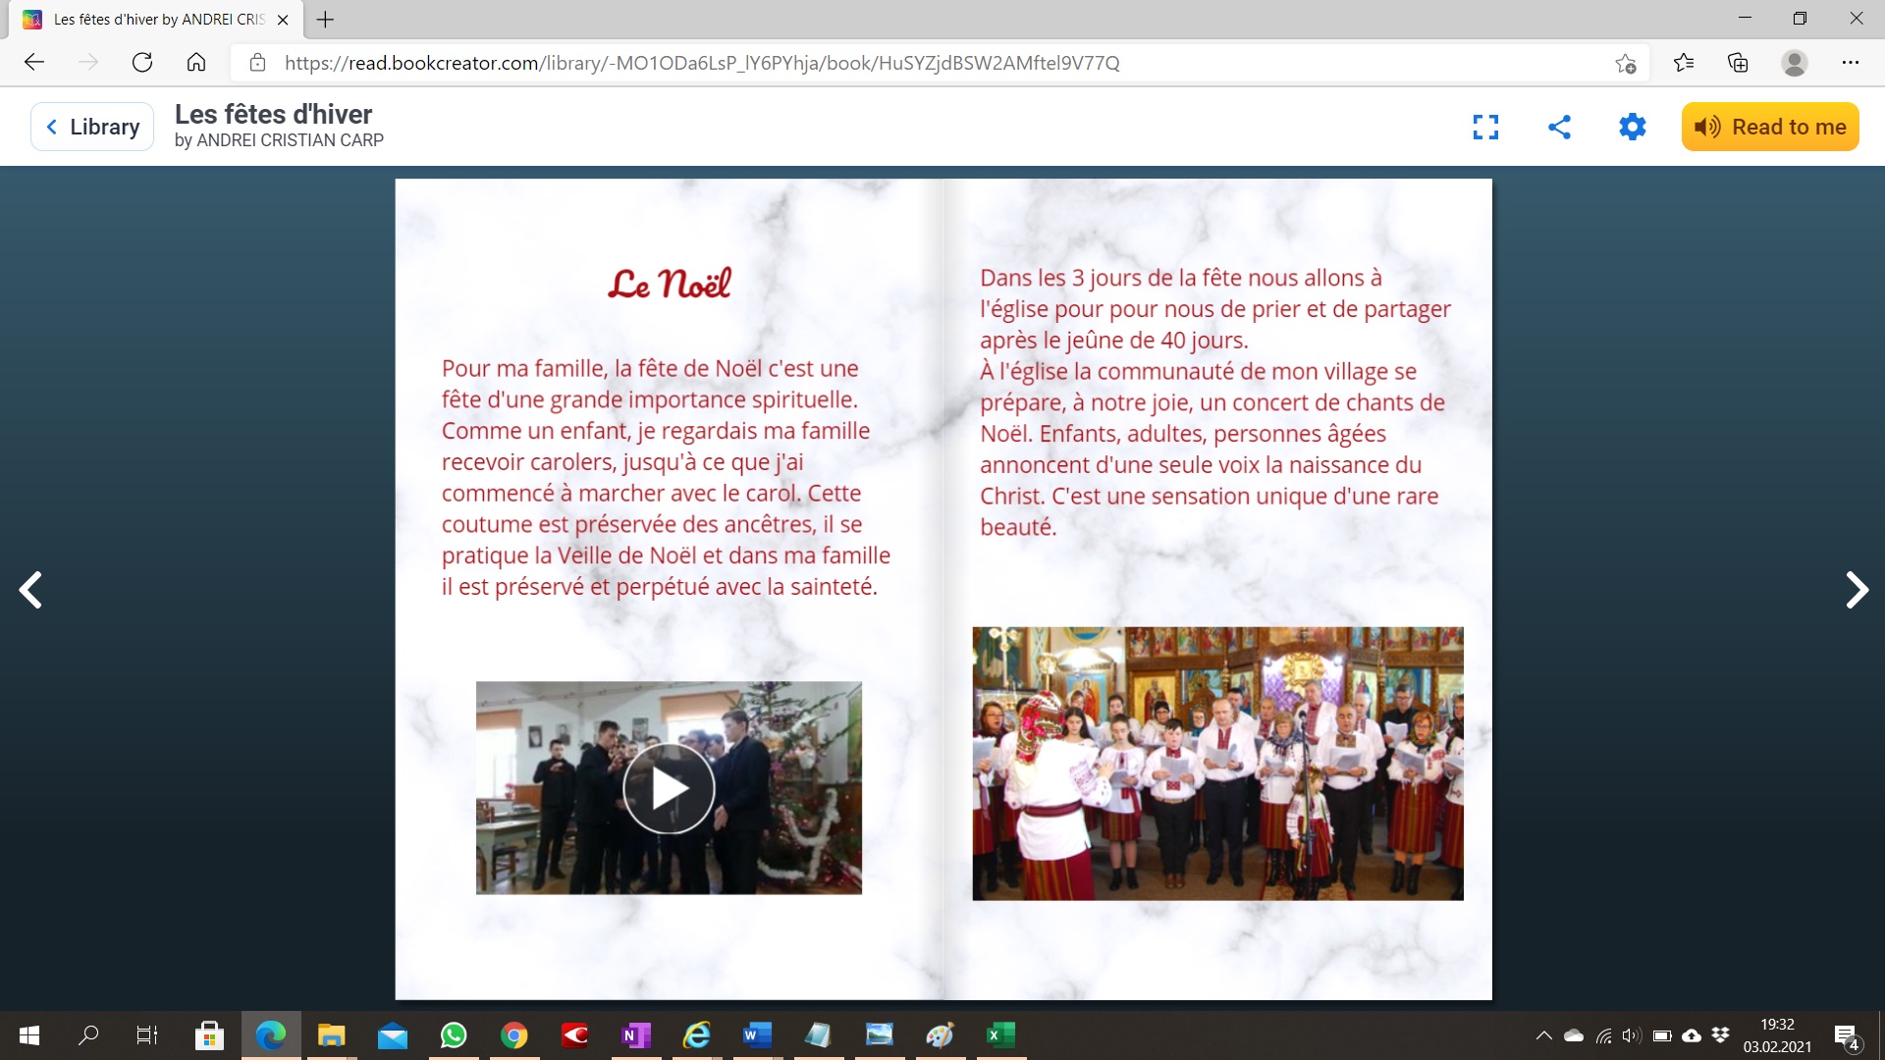Click the church choir photo
1885x1060 pixels.
pyautogui.click(x=1217, y=764)
